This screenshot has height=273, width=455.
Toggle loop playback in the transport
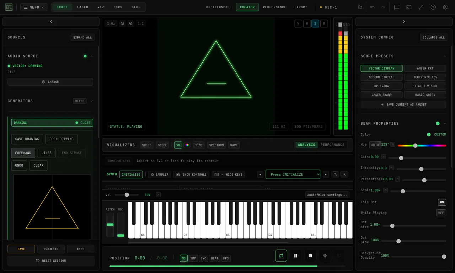[281, 256]
